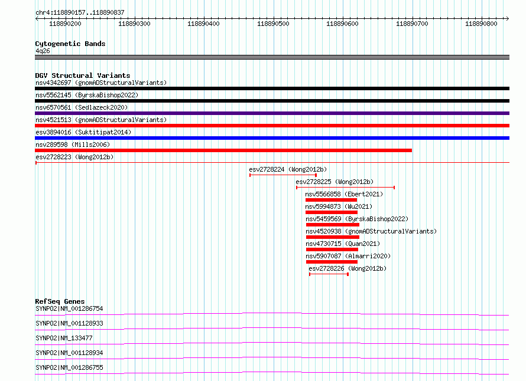Select the nsv289598 Mills2006 variant label

[73, 144]
